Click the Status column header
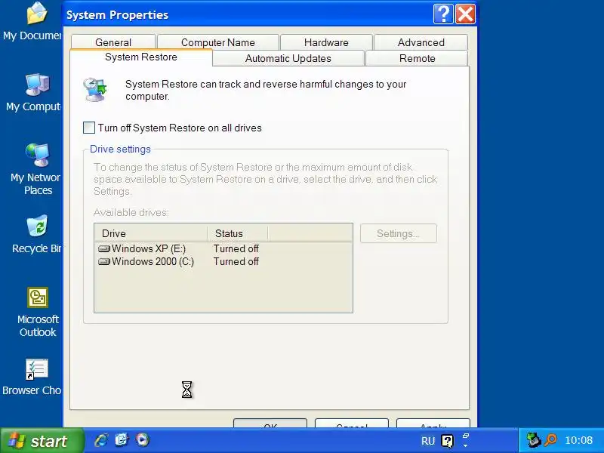This screenshot has width=604, height=453. [x=237, y=233]
